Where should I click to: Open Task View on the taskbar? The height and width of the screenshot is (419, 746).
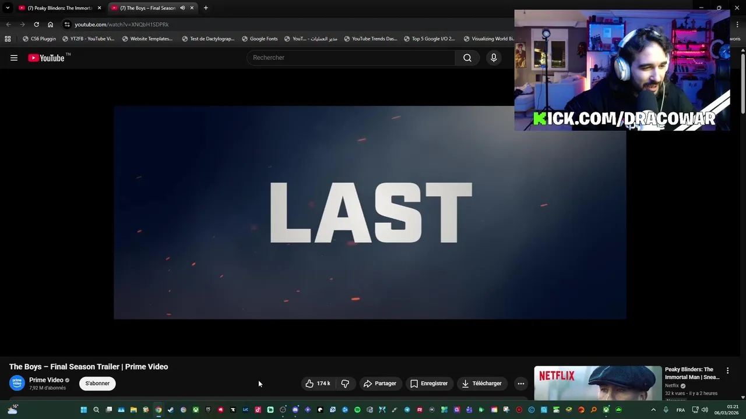coord(108,410)
